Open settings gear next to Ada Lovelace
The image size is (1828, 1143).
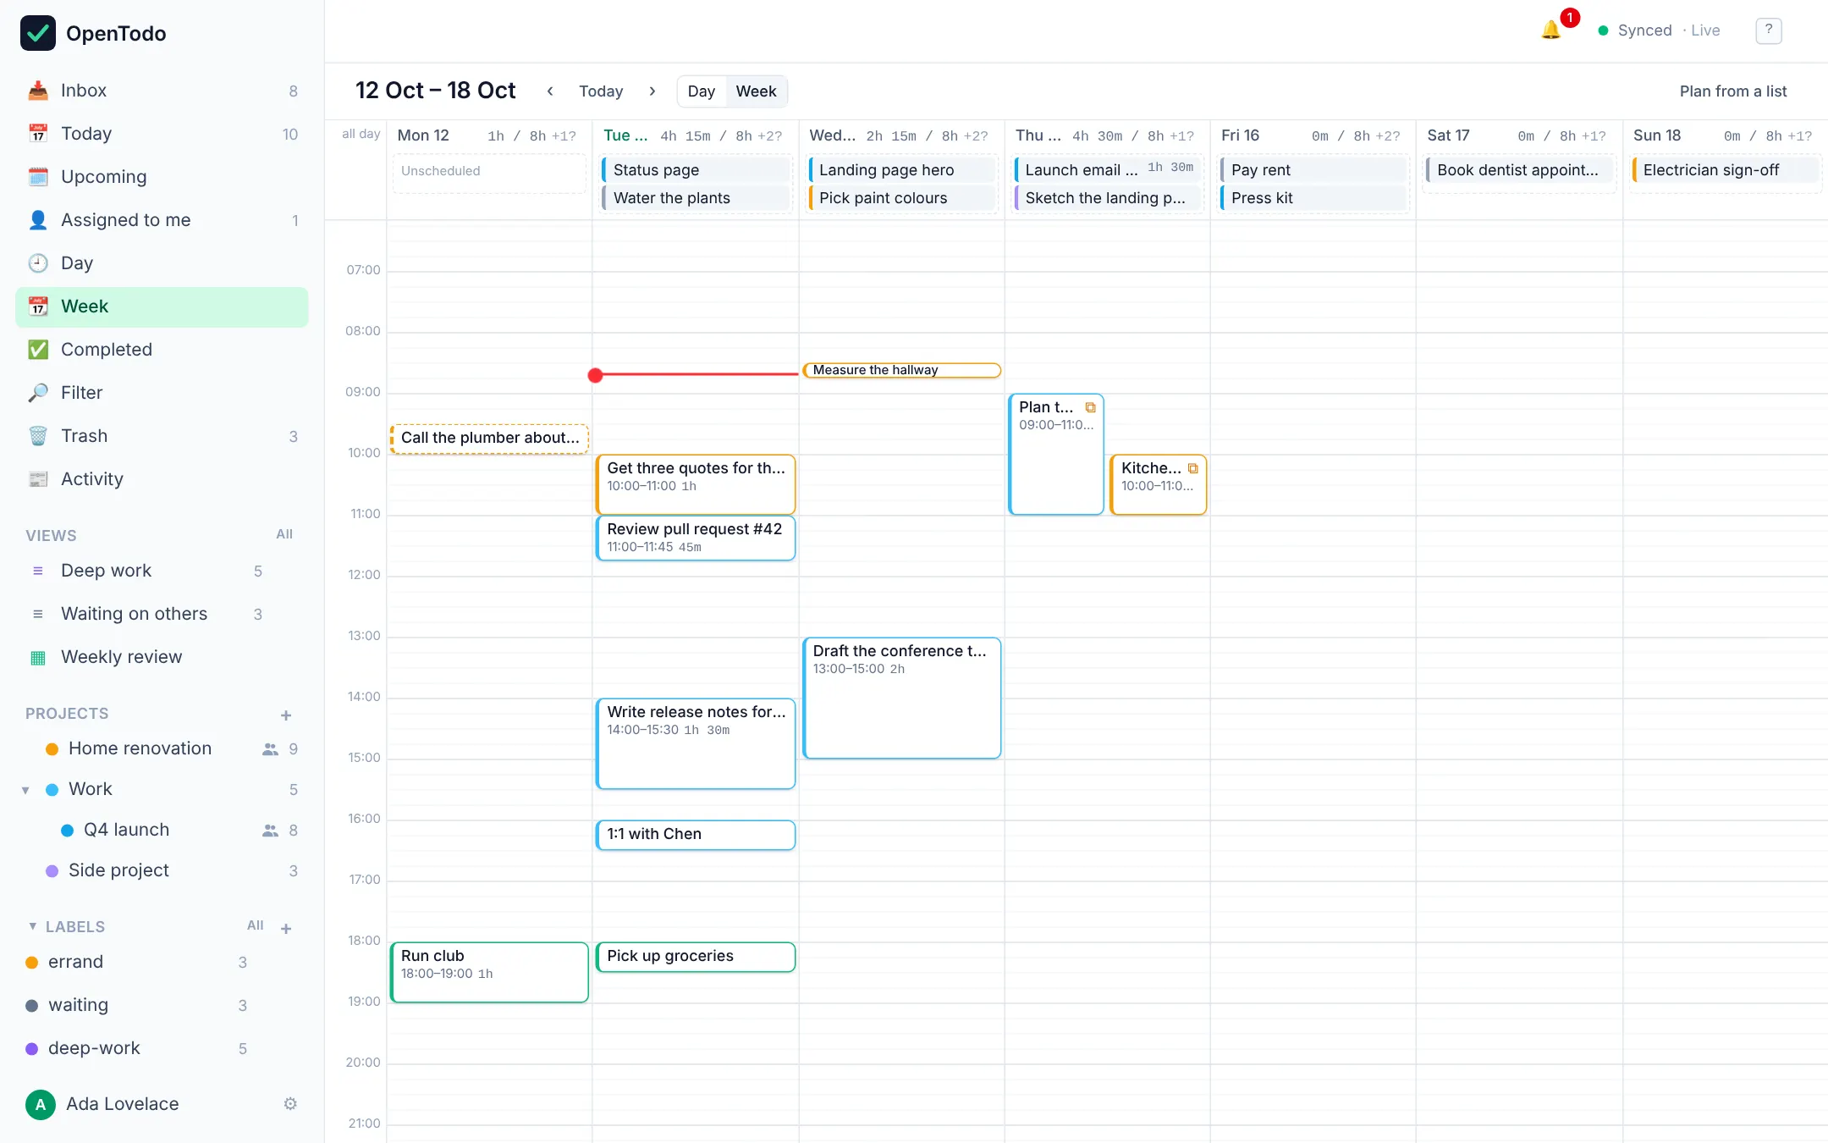point(290,1104)
